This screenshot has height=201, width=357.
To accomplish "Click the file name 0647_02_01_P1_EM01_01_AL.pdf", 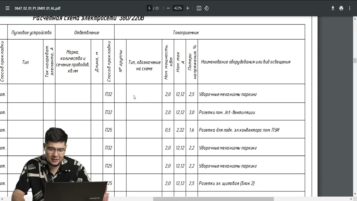I will 38,8.
